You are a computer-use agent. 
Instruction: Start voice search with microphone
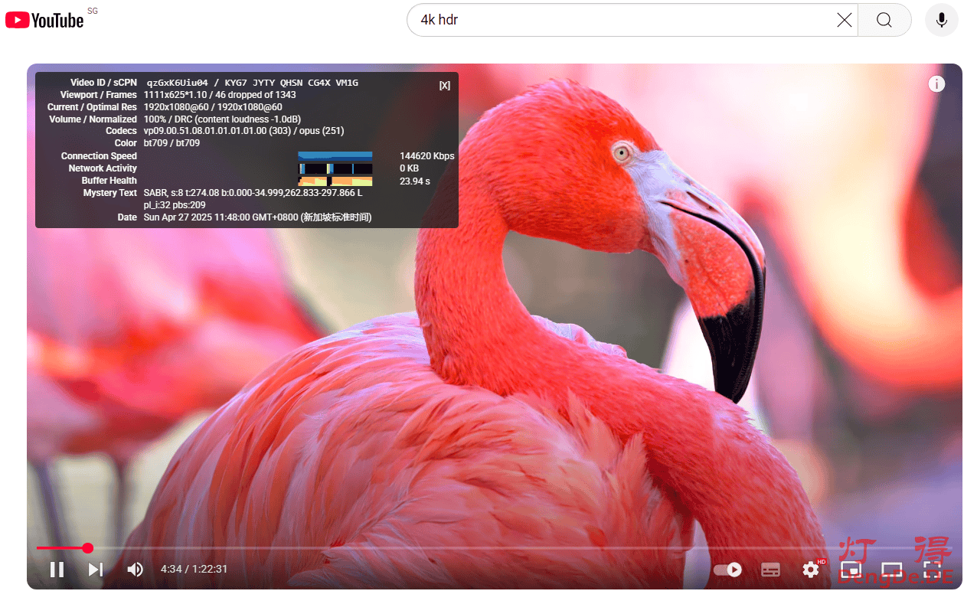[941, 20]
